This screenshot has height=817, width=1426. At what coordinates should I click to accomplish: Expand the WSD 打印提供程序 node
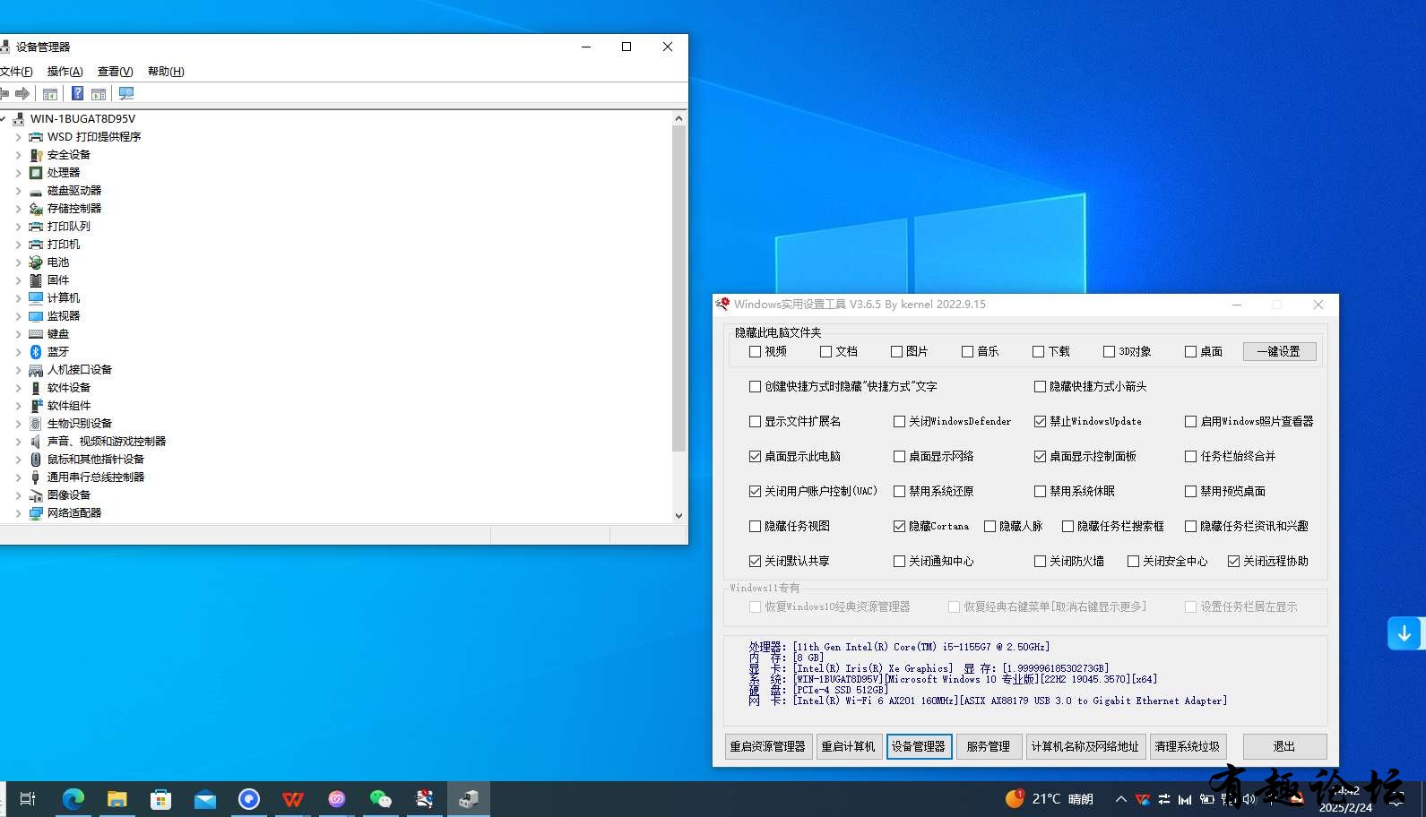click(18, 136)
